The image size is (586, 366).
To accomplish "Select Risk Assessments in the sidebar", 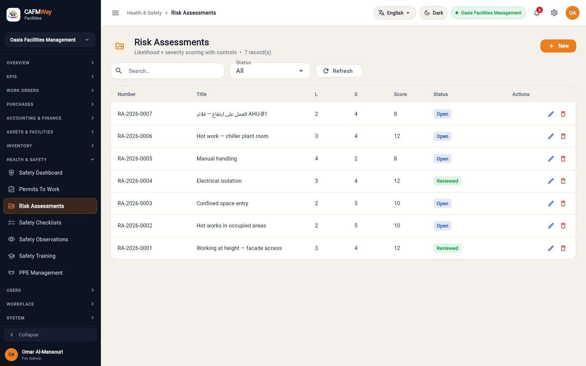I will coord(50,206).
